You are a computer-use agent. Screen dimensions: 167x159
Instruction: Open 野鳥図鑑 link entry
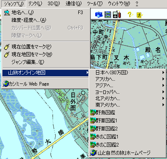[x=128, y=113]
